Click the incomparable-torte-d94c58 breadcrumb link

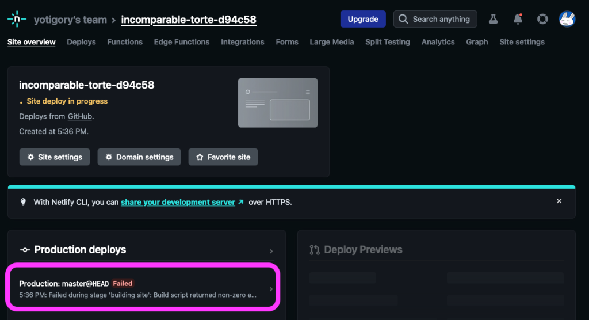click(189, 20)
